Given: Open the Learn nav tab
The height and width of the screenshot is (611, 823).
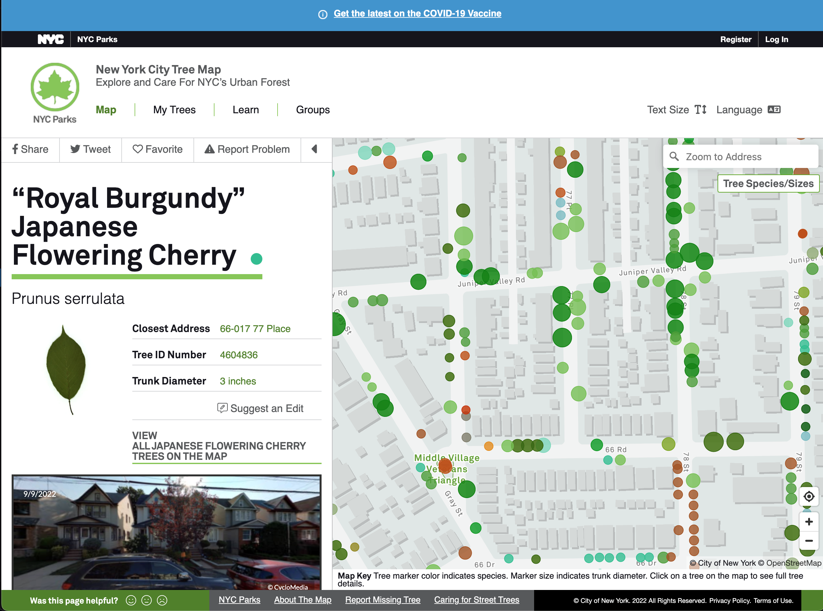Looking at the screenshot, I should 246,110.
